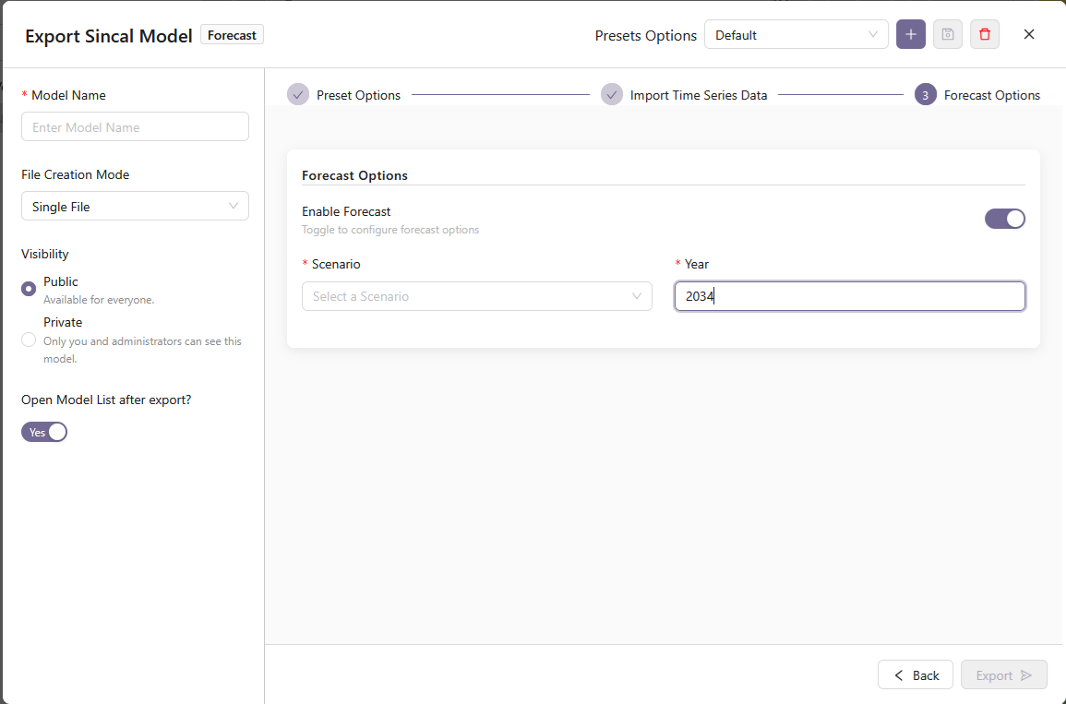Click the save preset disk icon
This screenshot has width=1066, height=704.
[948, 35]
